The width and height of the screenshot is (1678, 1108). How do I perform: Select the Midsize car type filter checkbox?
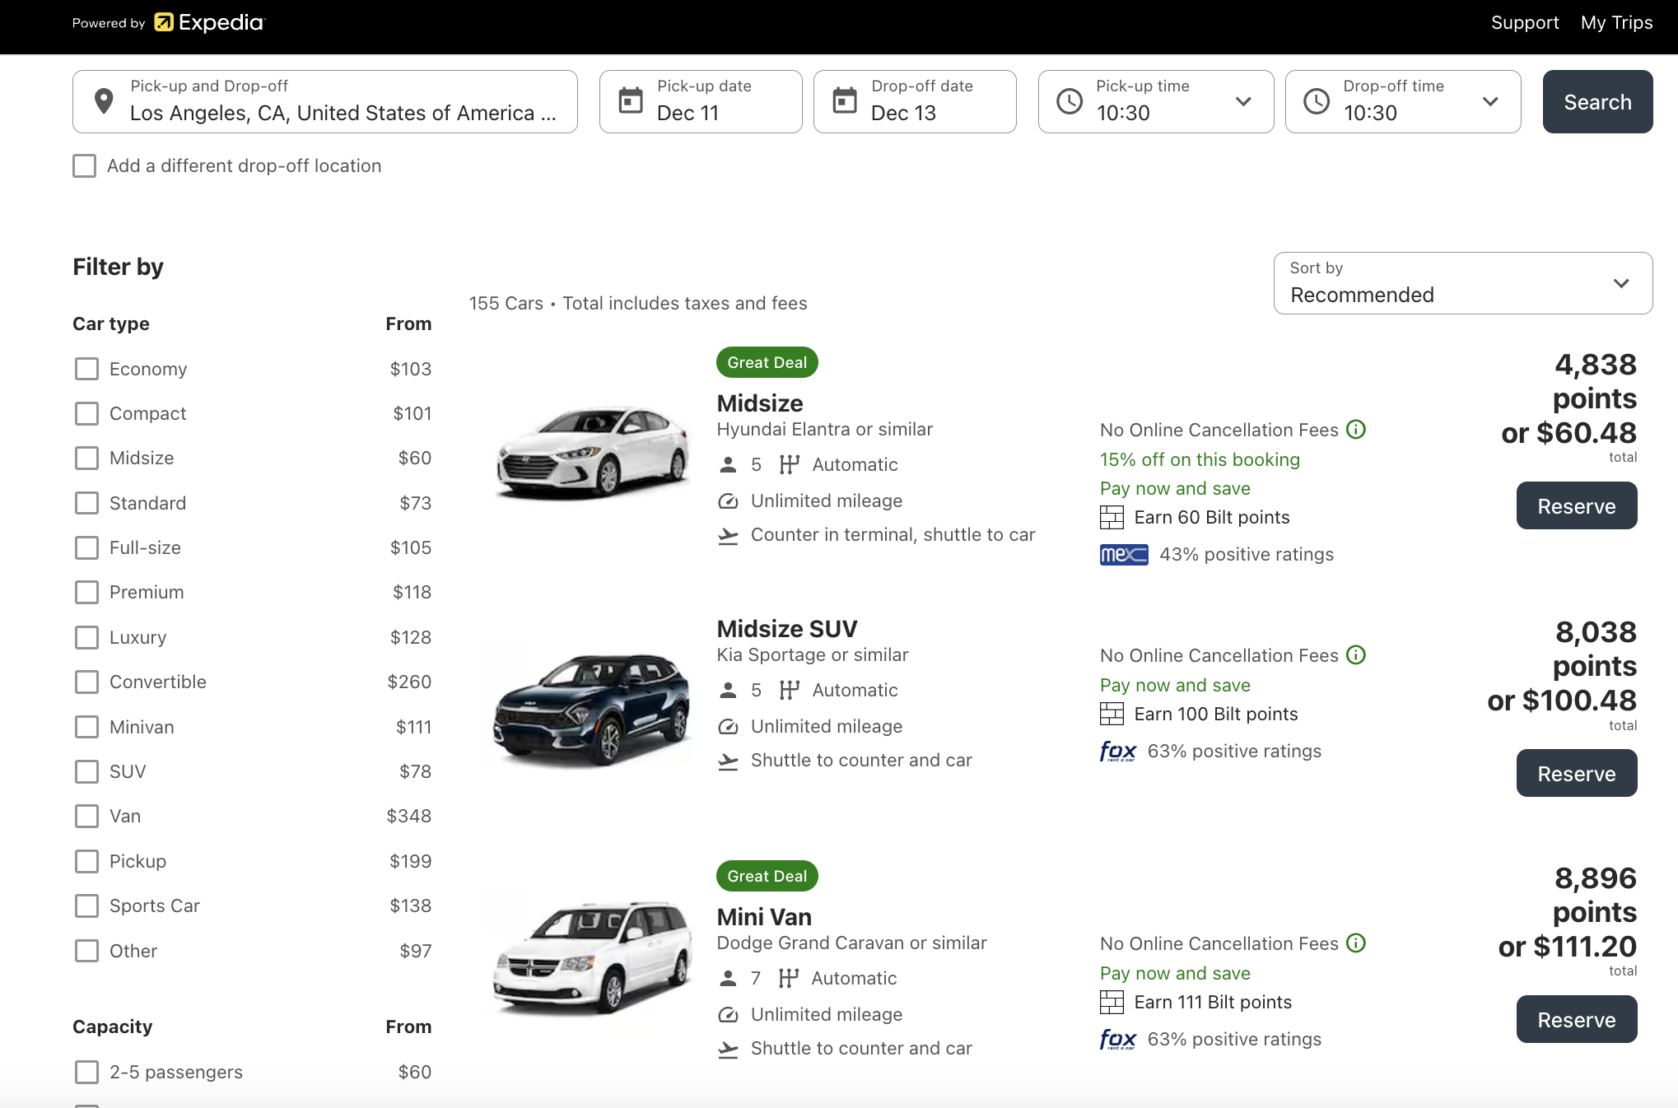(86, 458)
